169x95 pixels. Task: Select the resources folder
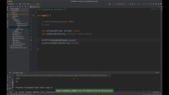coord(20,29)
